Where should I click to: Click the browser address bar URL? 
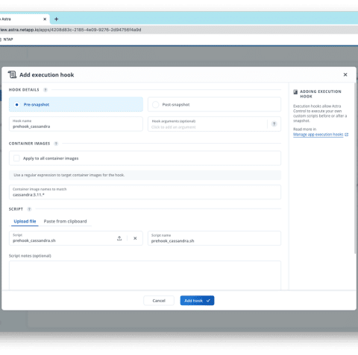(x=71, y=30)
